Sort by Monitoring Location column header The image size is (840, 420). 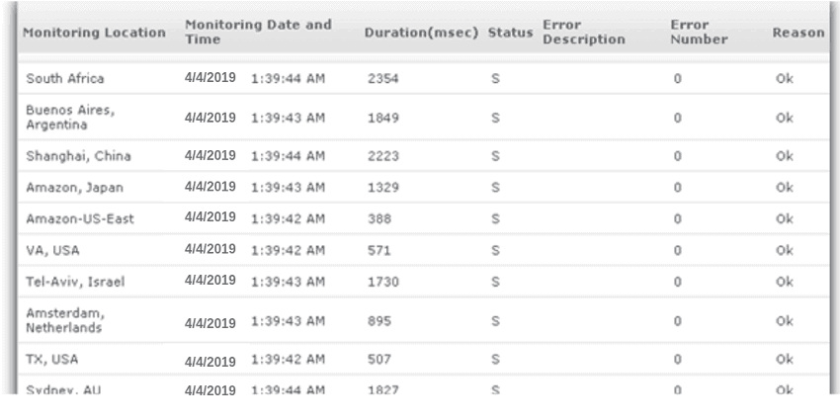94,33
